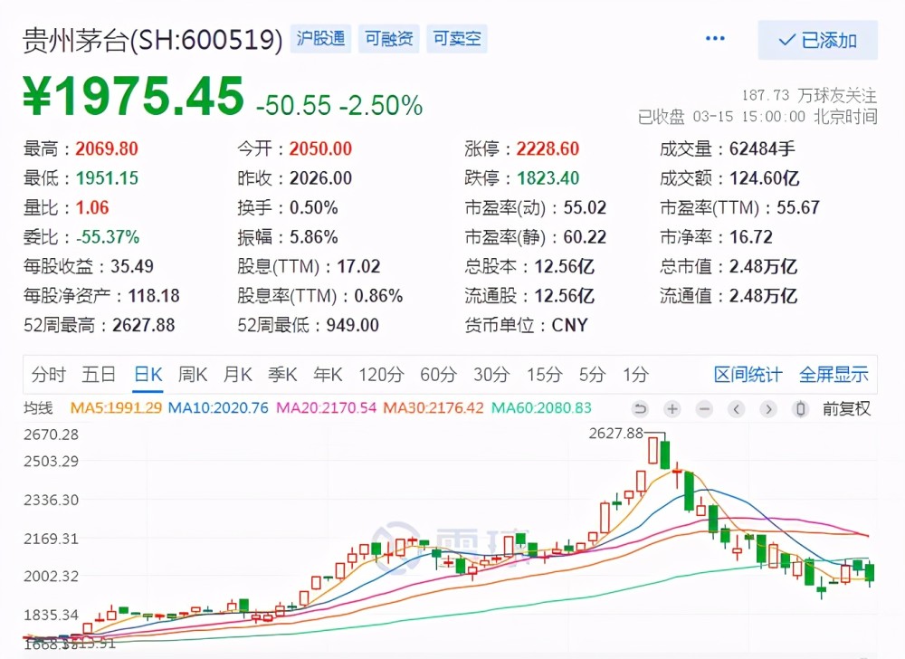
Task: Open the three-dot more options menu
Action: point(715,39)
